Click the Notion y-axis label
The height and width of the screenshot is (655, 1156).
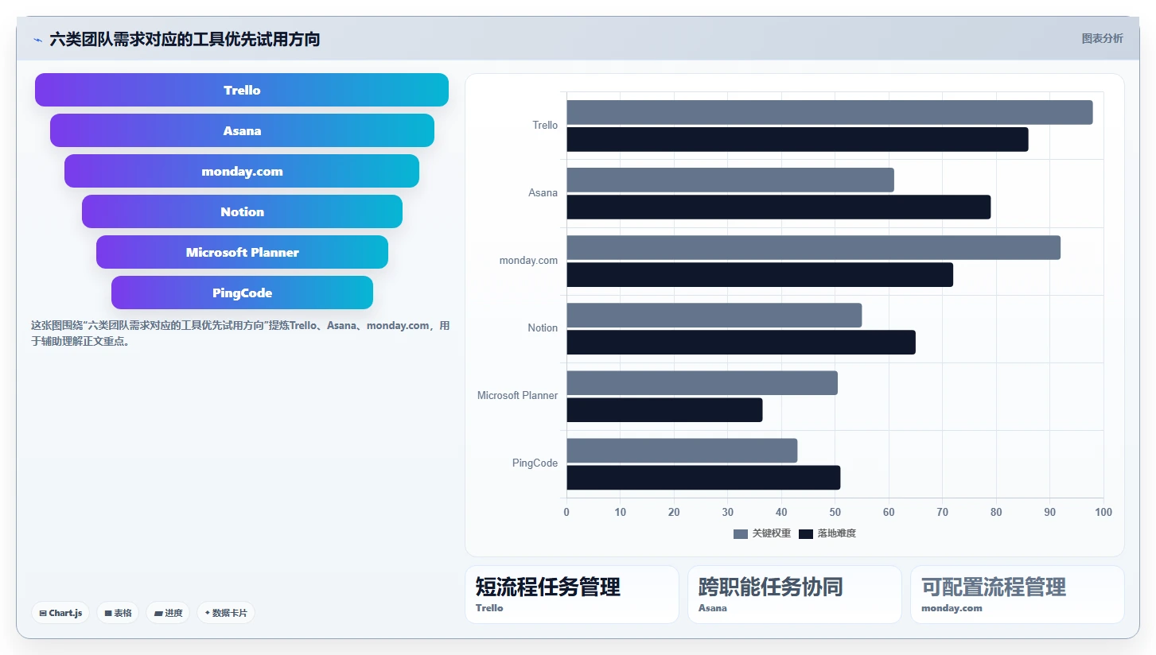[x=543, y=328]
